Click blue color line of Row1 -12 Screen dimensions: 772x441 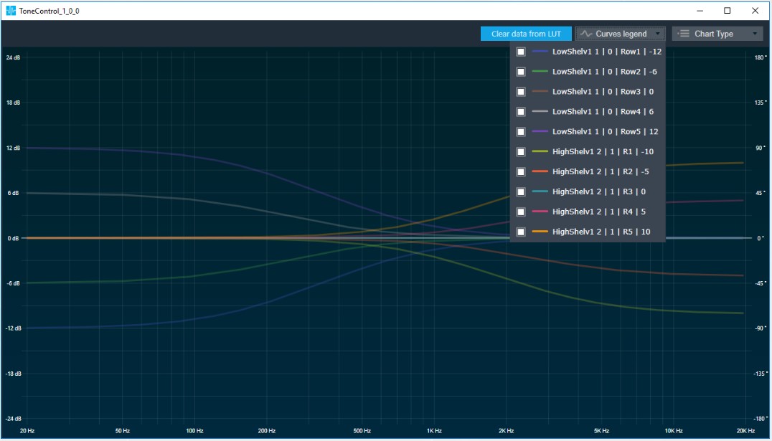point(540,51)
